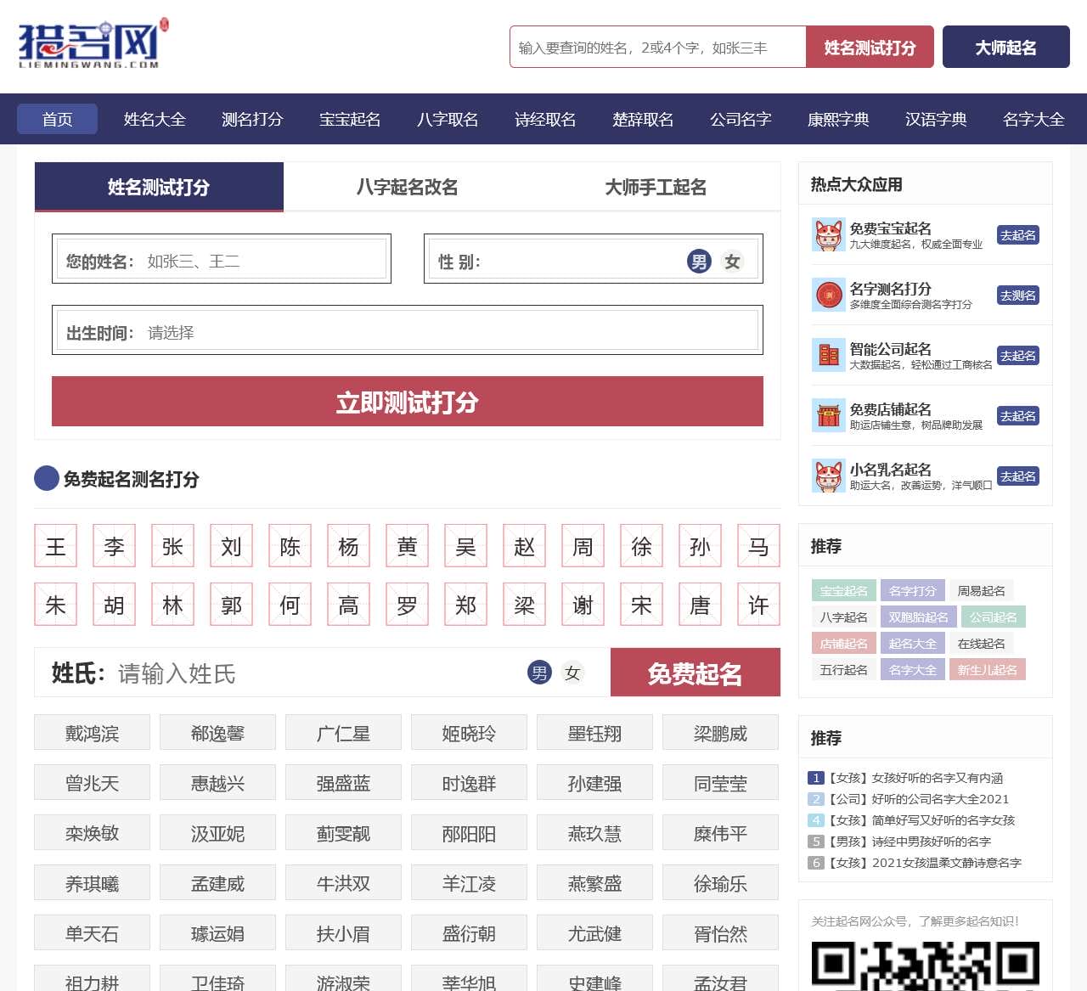Screen dimensions: 1087x991
Task: Click 去测名 next to 名字测名打分
Action: point(1018,296)
